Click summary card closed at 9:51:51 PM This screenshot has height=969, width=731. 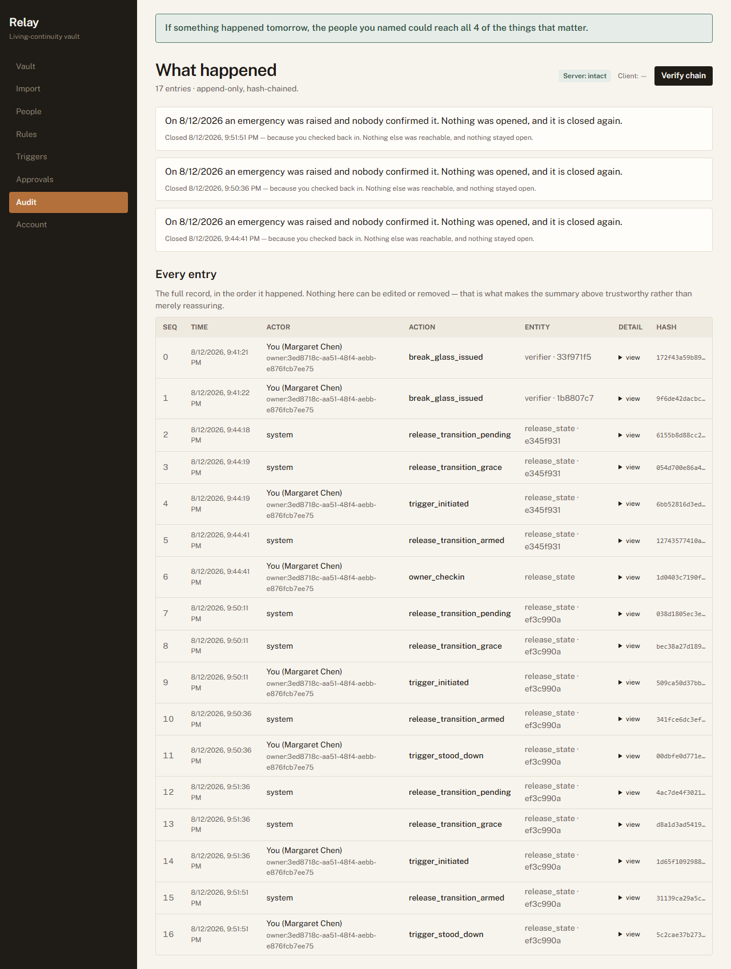tap(434, 128)
